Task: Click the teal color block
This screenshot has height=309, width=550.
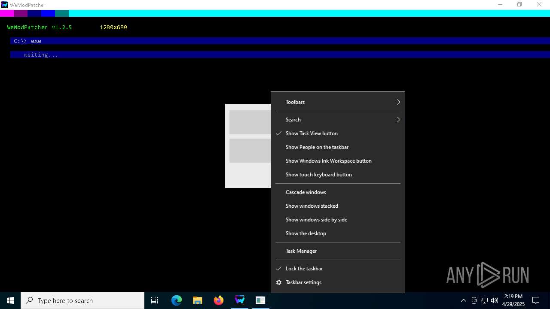Action: pos(62,13)
